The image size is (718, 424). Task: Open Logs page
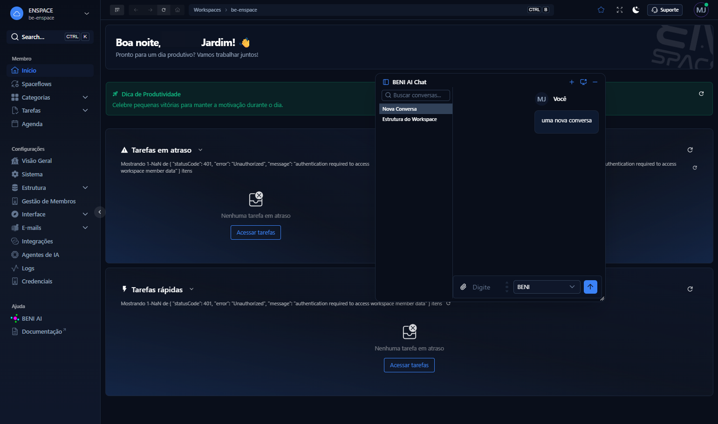click(50, 268)
